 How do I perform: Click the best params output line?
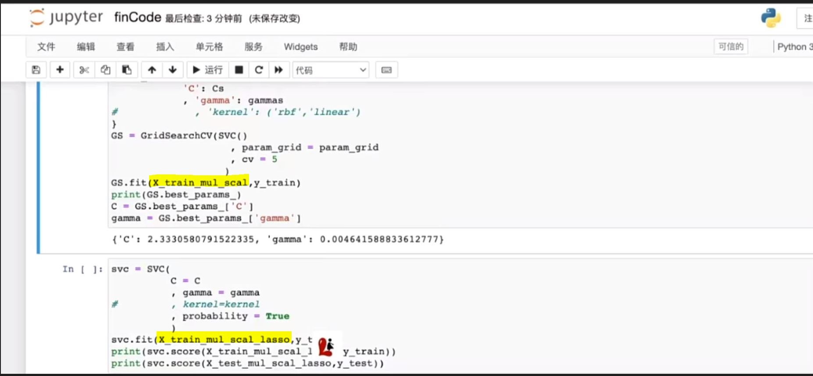point(278,239)
